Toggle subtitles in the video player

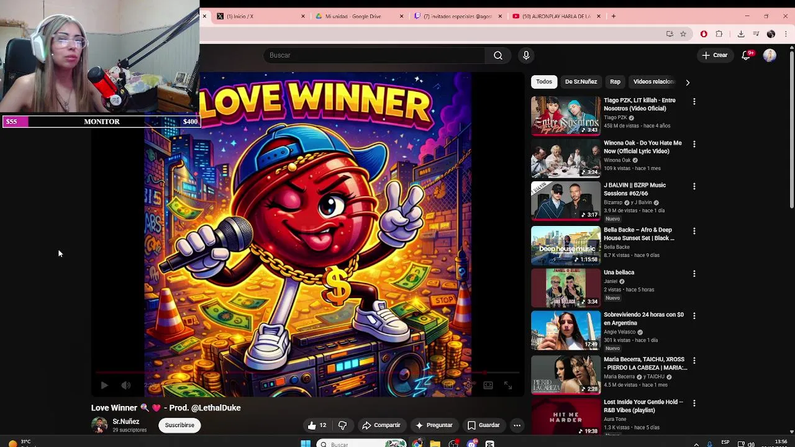448,386
